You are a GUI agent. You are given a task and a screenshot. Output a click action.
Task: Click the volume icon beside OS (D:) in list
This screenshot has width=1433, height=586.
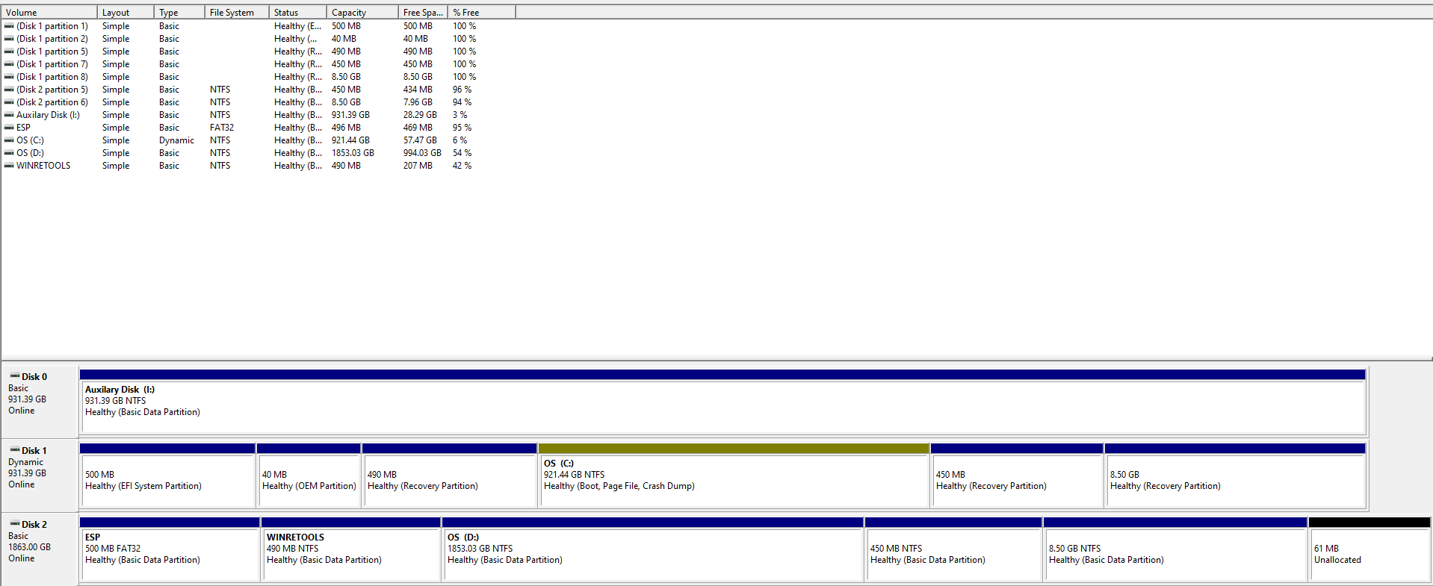tap(9, 153)
